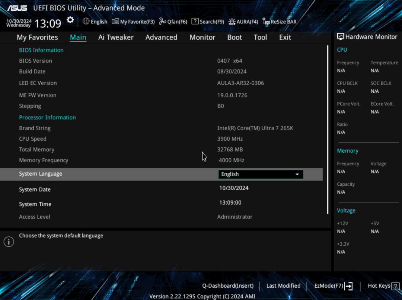The width and height of the screenshot is (402, 300).
Task: Click the settings gear icon beside the clock
Action: point(70,20)
